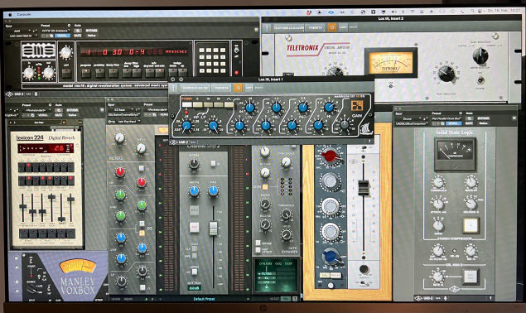The height and width of the screenshot is (313, 526).
Task: Open the Apple menu in the menu bar
Action: [x=10, y=14]
